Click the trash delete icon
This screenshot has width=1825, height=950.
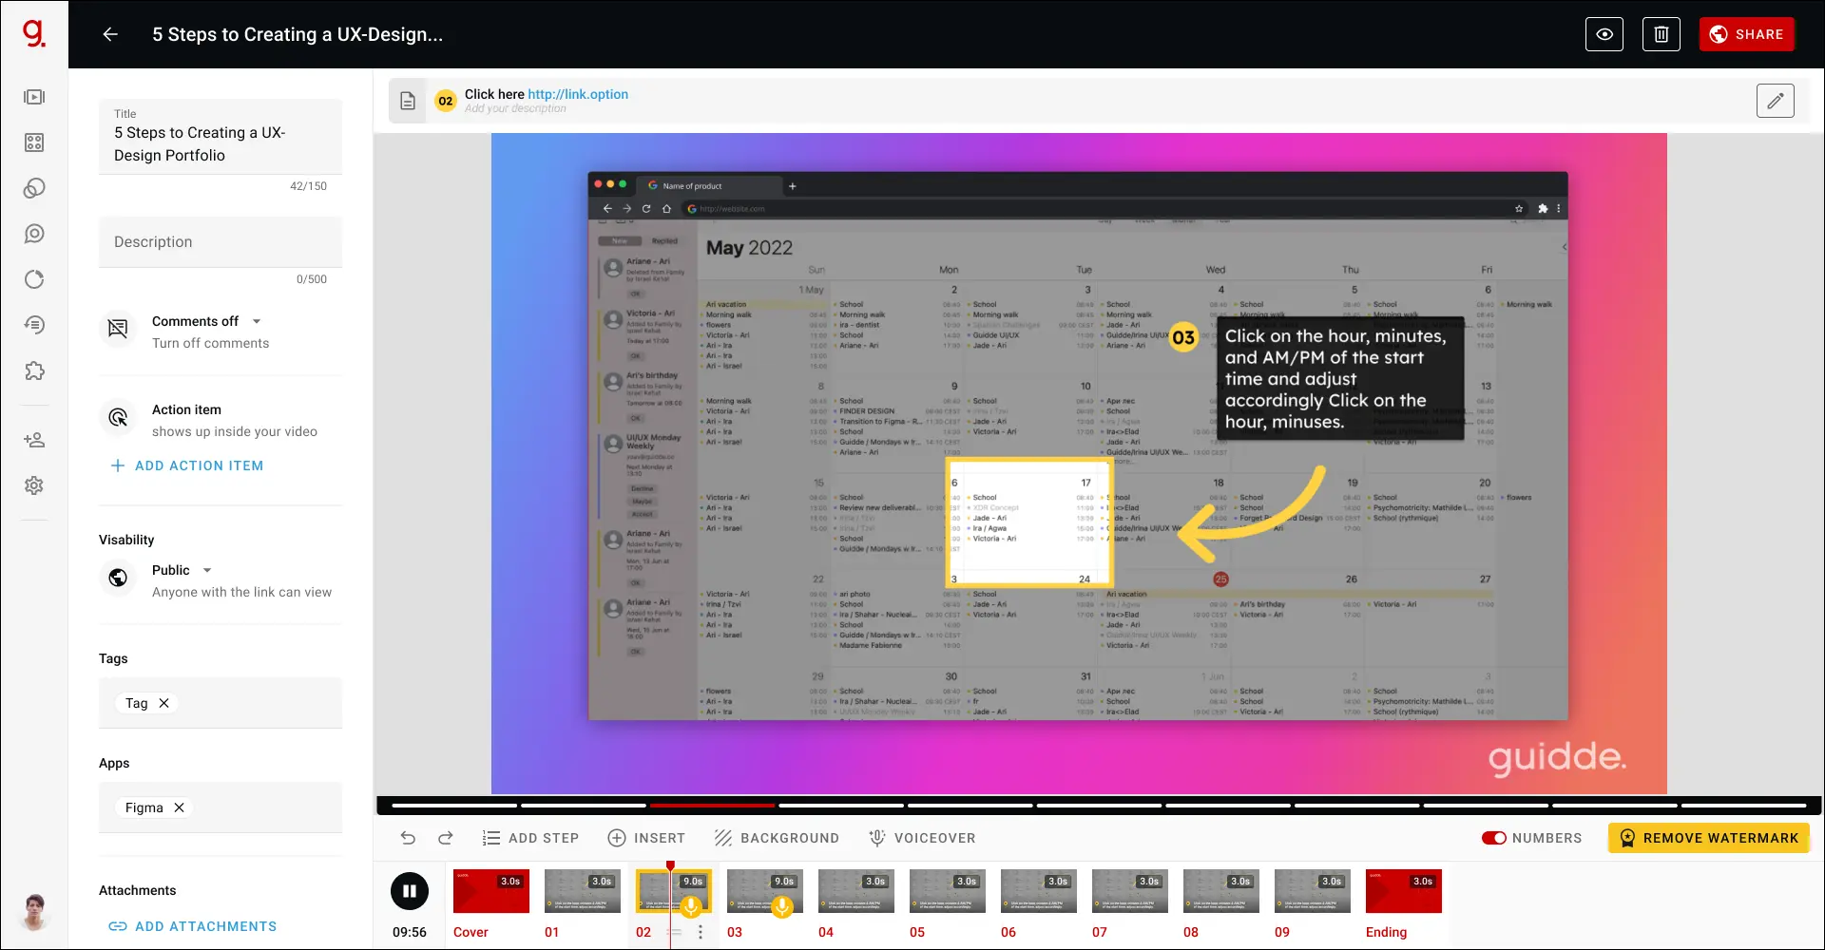coord(1662,34)
